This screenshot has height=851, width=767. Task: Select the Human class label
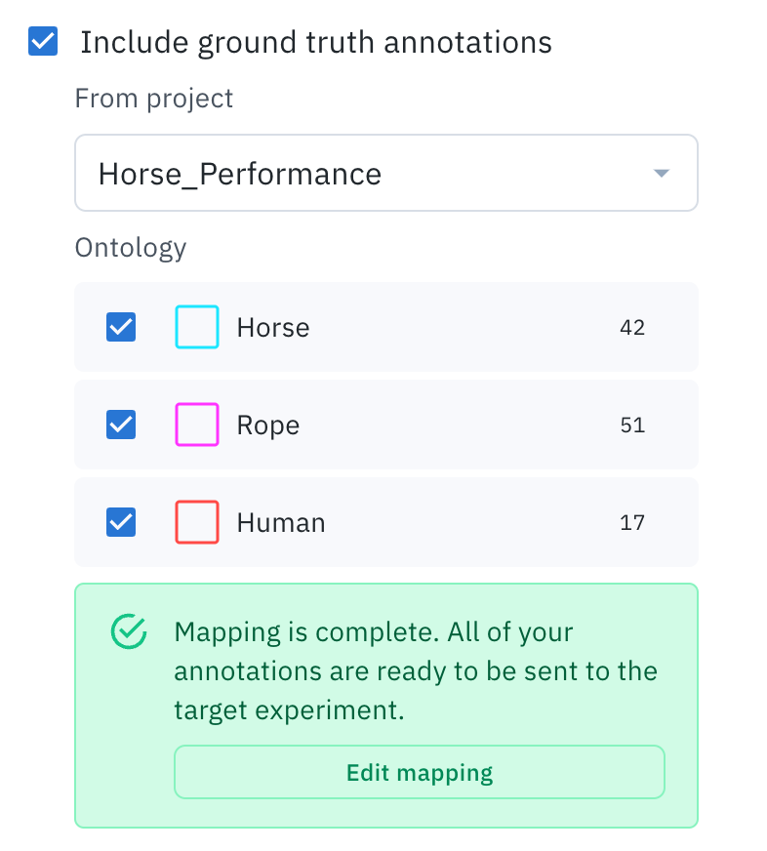point(281,523)
